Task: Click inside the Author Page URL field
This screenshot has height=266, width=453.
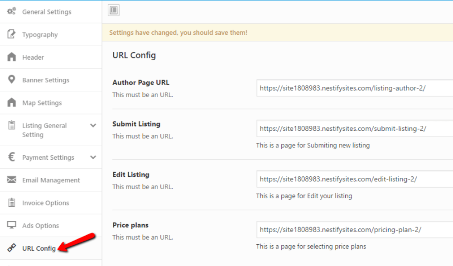Action: pyautogui.click(x=353, y=88)
